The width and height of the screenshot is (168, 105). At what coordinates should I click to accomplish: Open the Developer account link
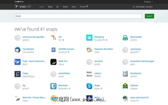[x=142, y=7]
